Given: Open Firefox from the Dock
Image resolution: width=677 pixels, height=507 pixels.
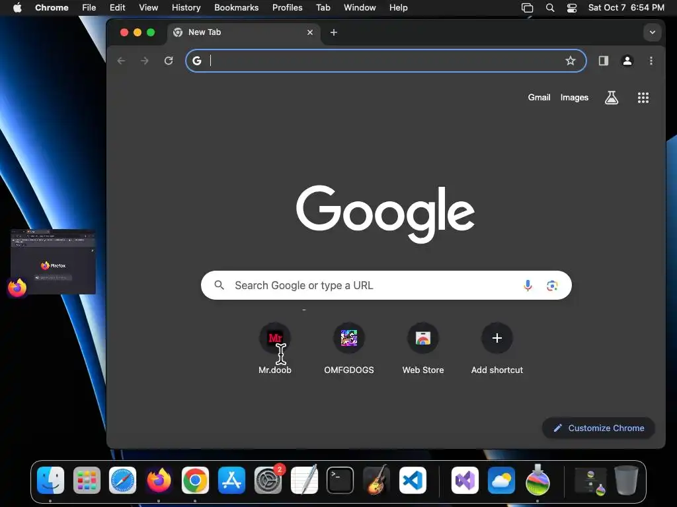Looking at the screenshot, I should (x=159, y=480).
